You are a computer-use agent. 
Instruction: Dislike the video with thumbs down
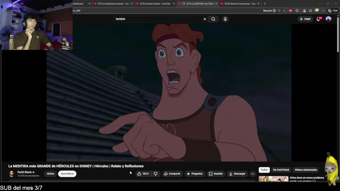click(x=156, y=174)
